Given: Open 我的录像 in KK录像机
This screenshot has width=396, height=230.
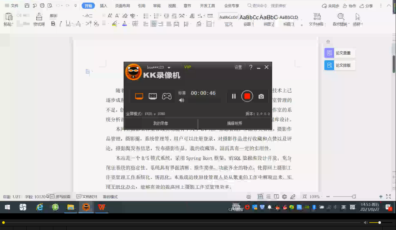Looking at the screenshot, I should coord(160,123).
